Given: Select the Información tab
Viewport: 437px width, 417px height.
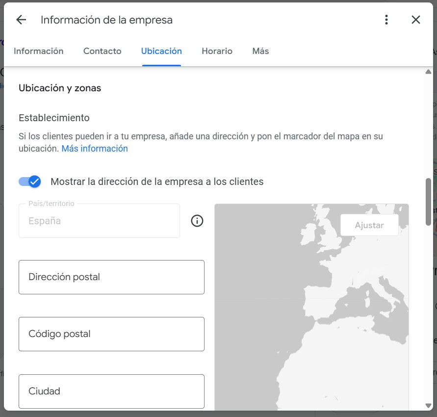Looking at the screenshot, I should click(x=39, y=51).
